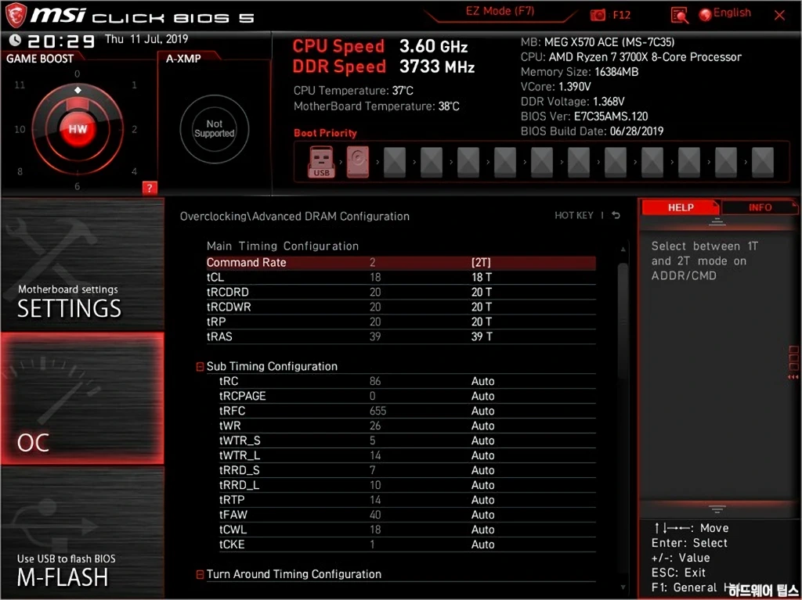Click the tRFC Auto value
The height and width of the screenshot is (600, 802).
pyautogui.click(x=482, y=411)
